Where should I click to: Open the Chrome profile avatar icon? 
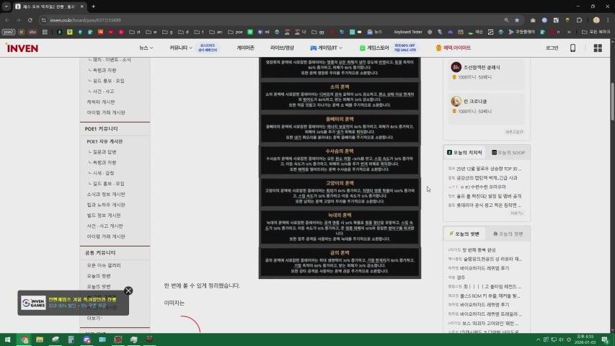tap(596, 20)
